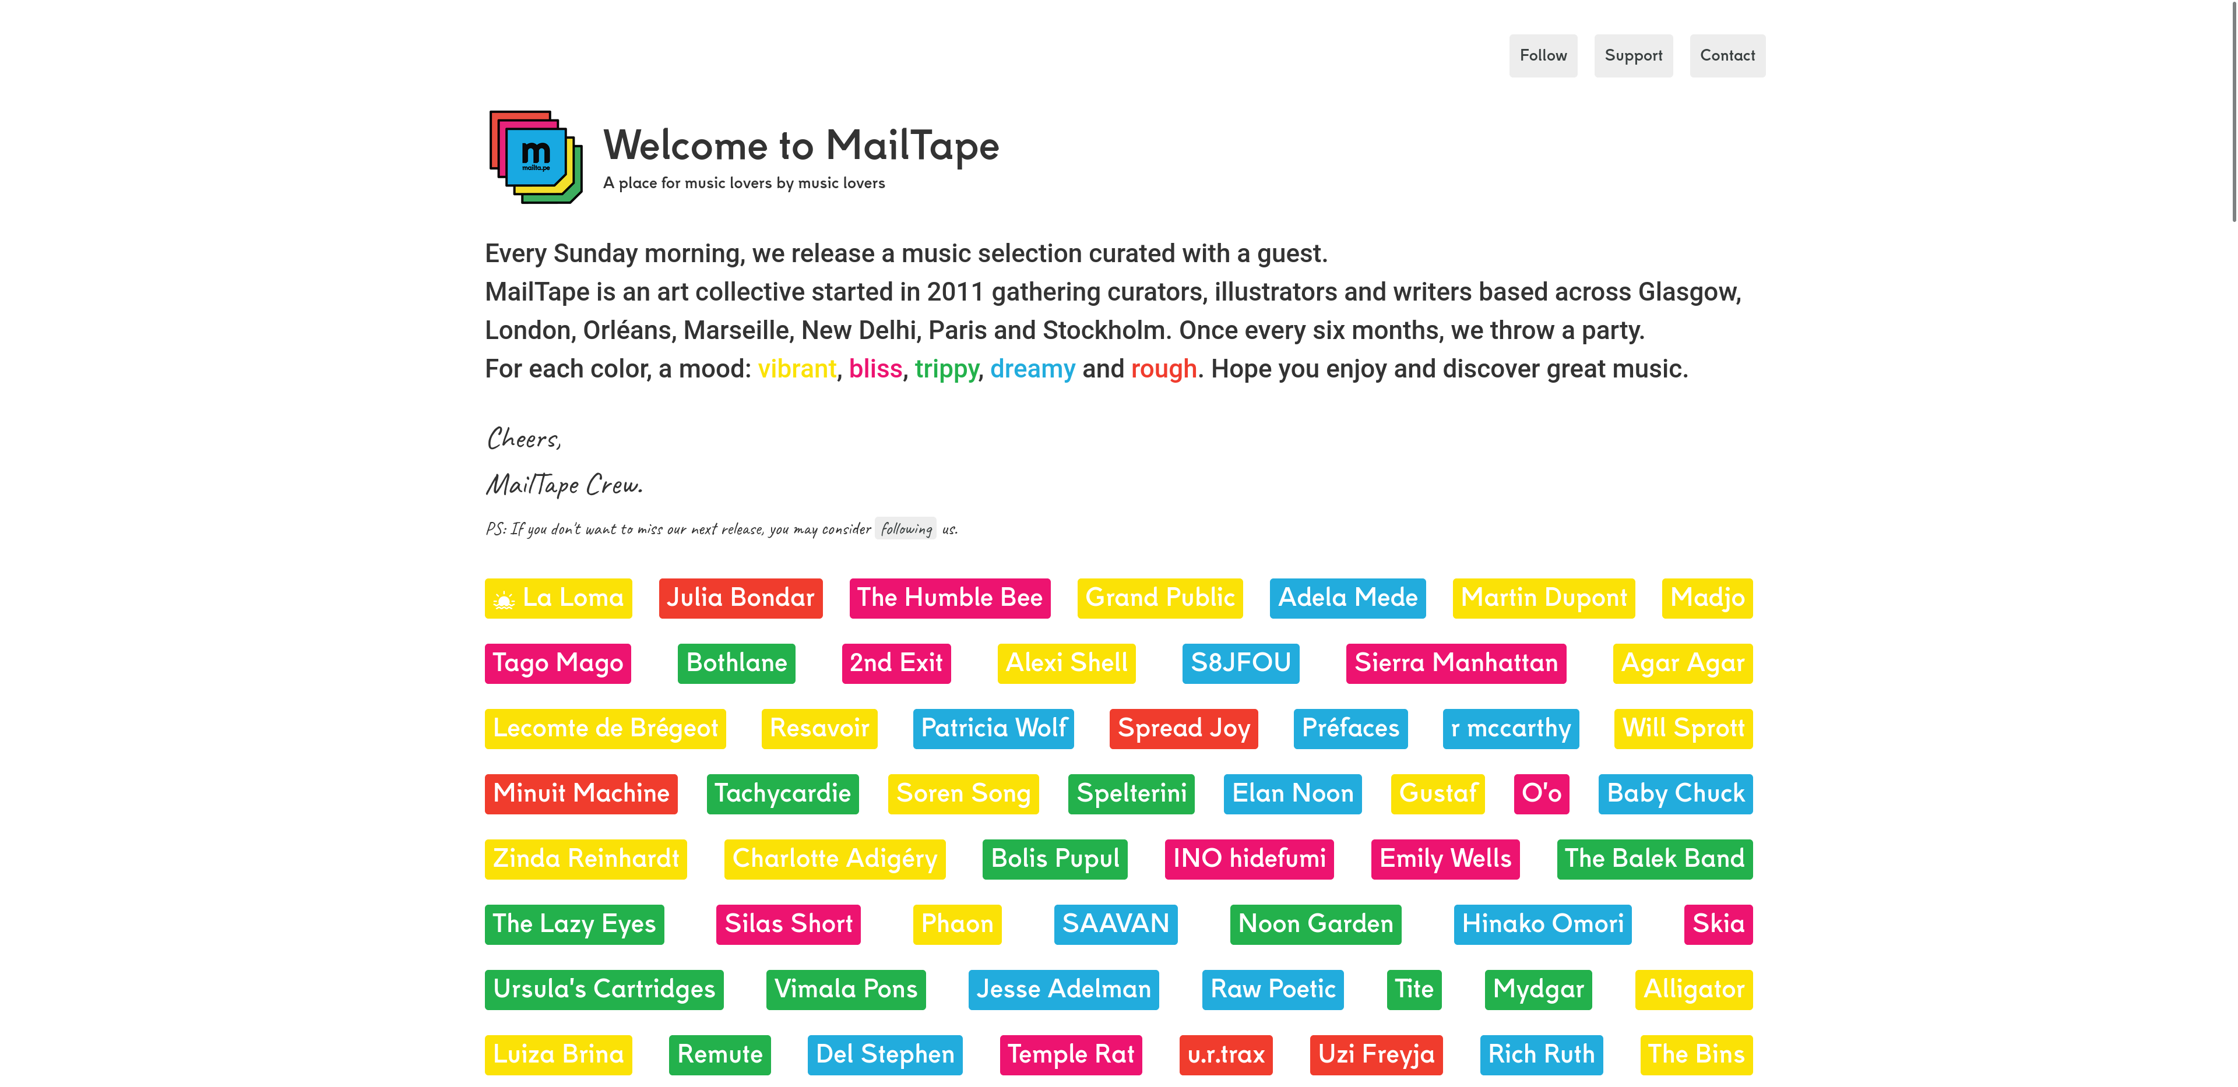Open the Mydgar episode
Image resolution: width=2238 pixels, height=1087 pixels.
click(x=1538, y=989)
